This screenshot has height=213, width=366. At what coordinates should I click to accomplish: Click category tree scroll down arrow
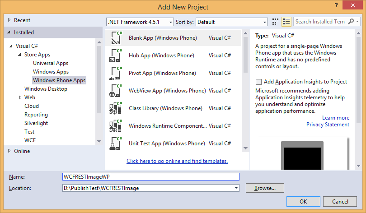[99, 141]
